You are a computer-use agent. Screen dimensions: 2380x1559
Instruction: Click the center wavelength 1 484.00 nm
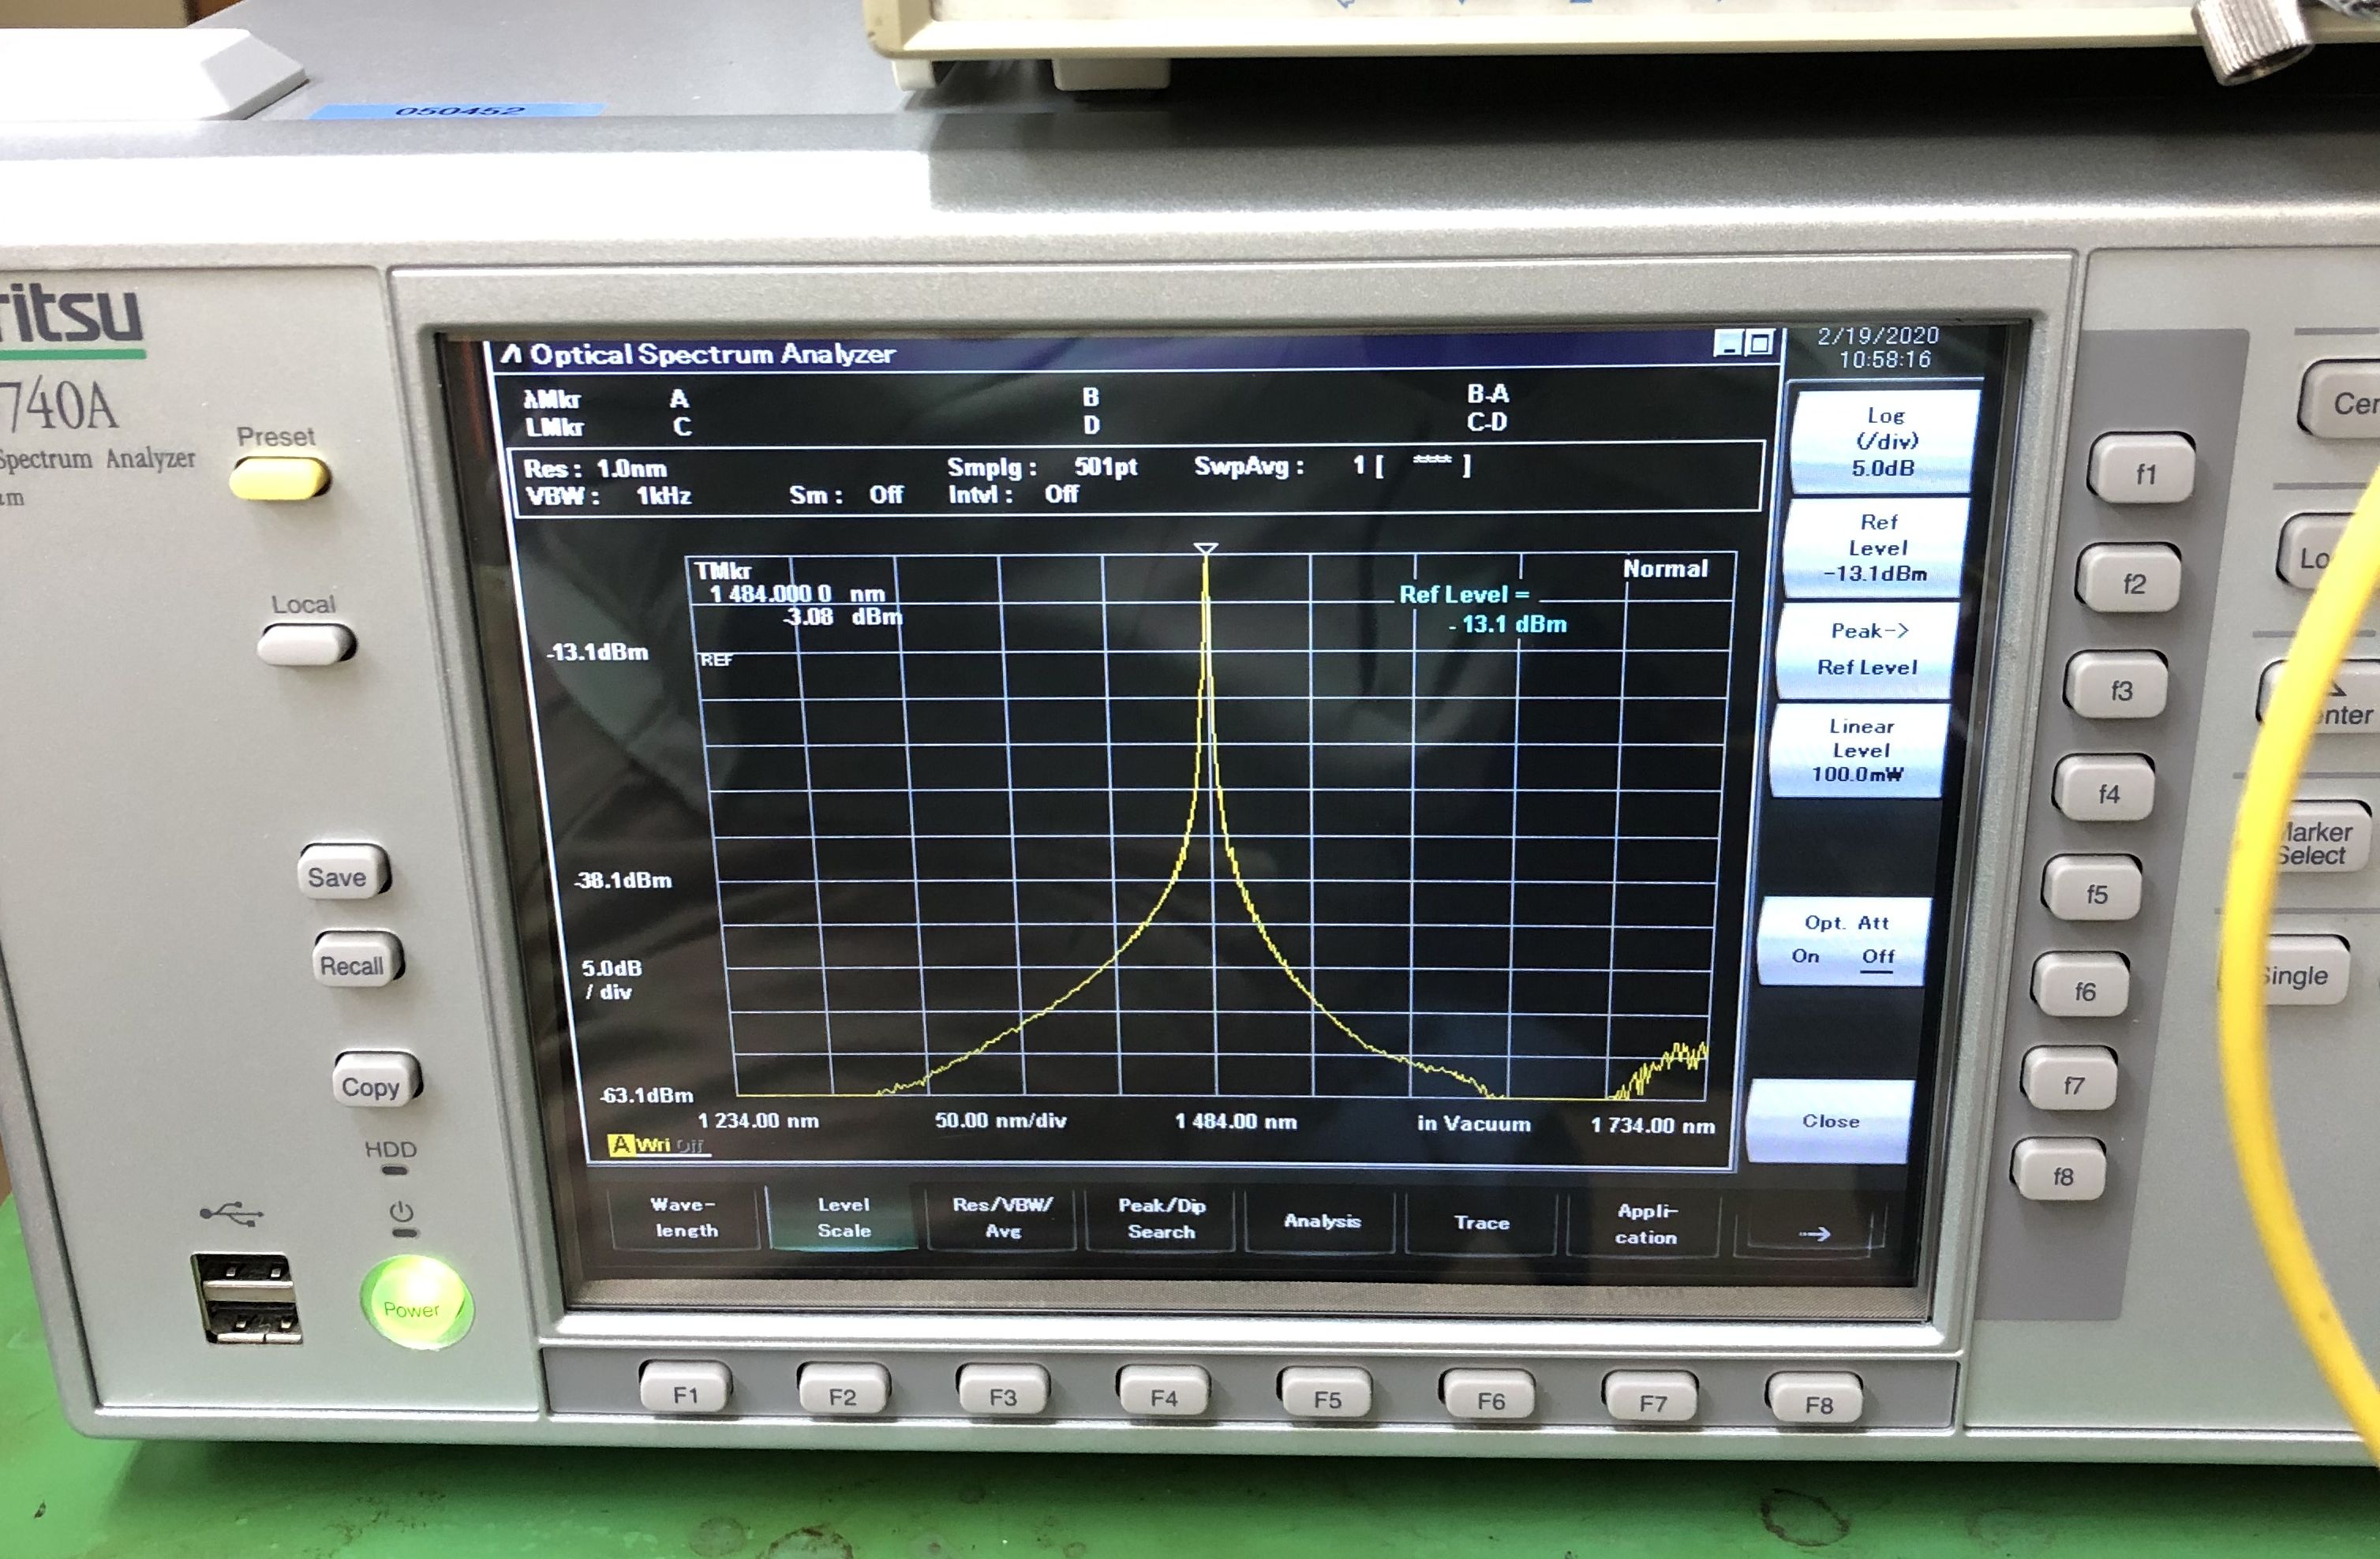pos(1236,1121)
